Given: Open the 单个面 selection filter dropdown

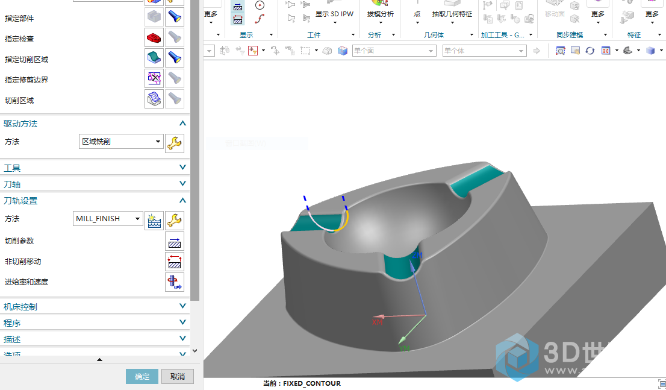Looking at the screenshot, I should click(x=431, y=51).
